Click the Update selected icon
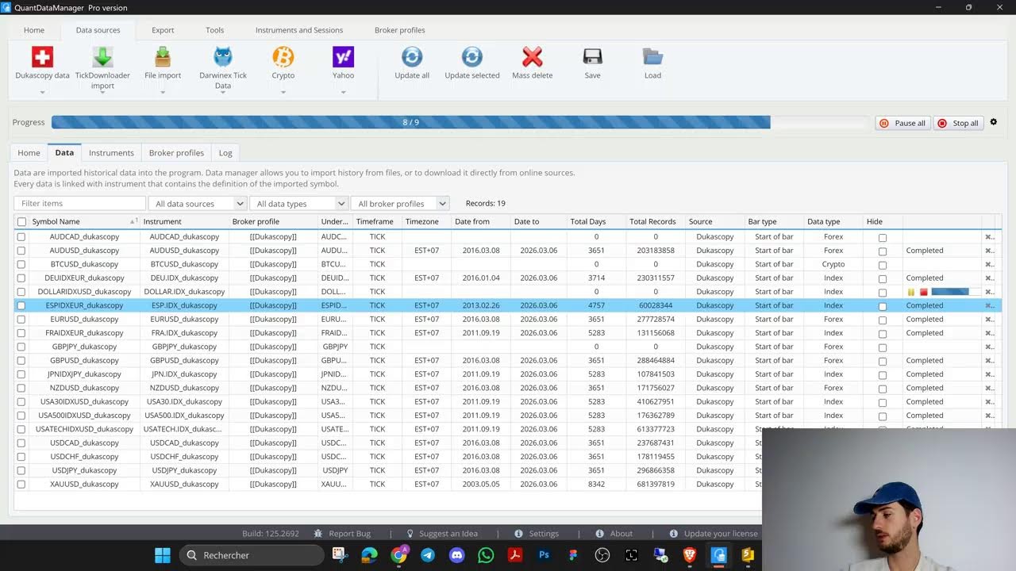The image size is (1016, 571). (472, 57)
